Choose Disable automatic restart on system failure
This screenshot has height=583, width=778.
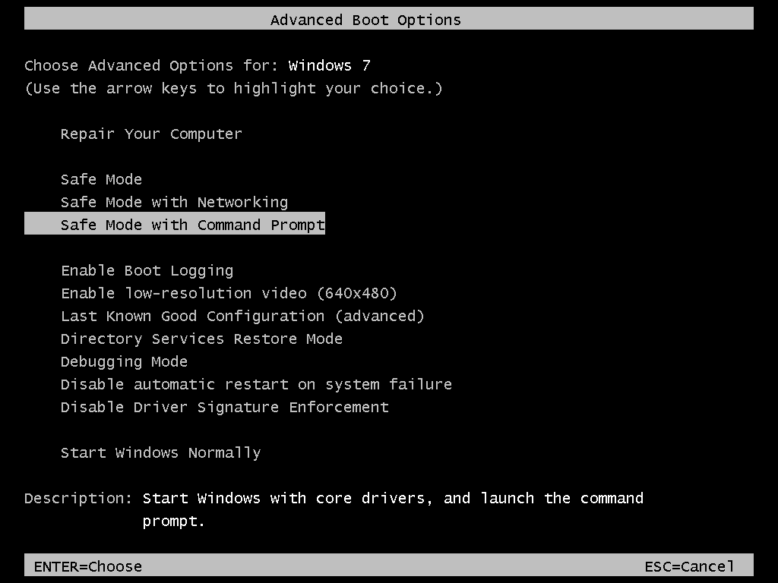tap(256, 385)
